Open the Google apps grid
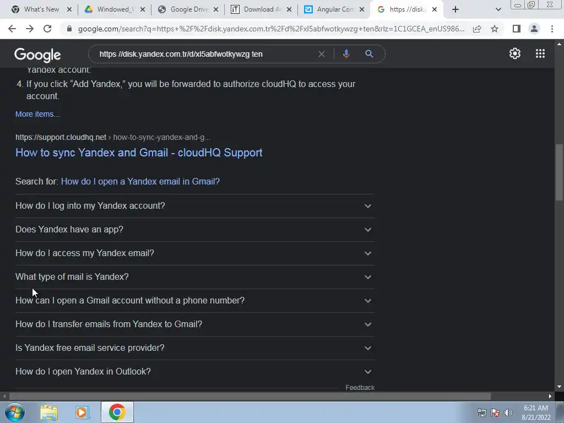This screenshot has width=564, height=423. coord(540,53)
